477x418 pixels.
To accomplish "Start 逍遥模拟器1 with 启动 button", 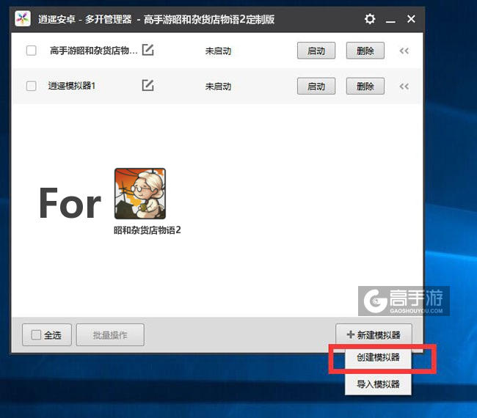I will coord(316,87).
